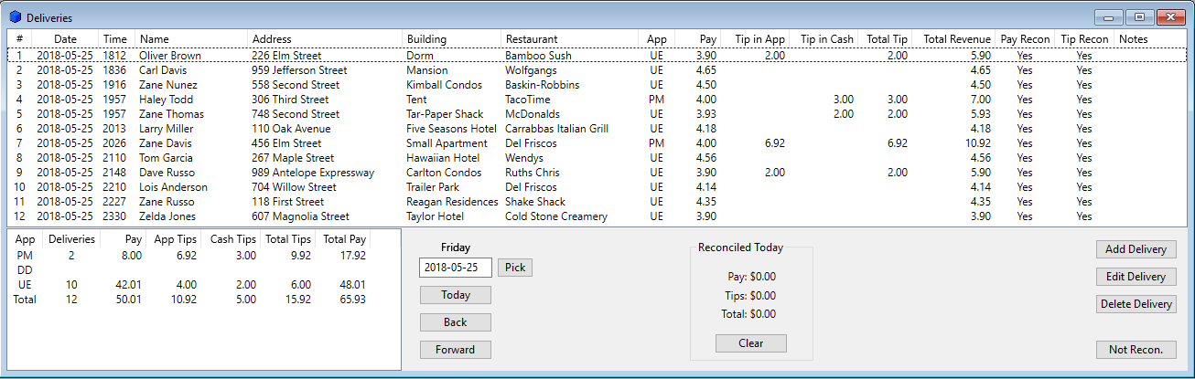
Task: Click the date field showing 2018-05-25
Action: [456, 268]
